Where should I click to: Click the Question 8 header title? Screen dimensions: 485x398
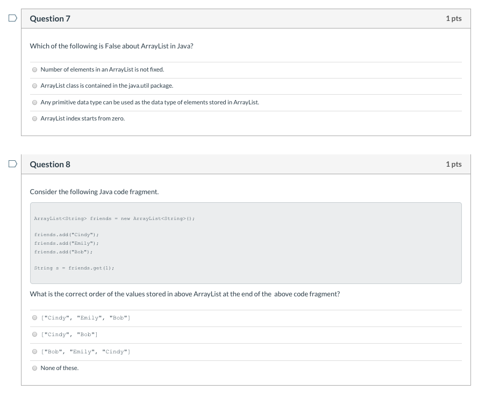click(50, 165)
